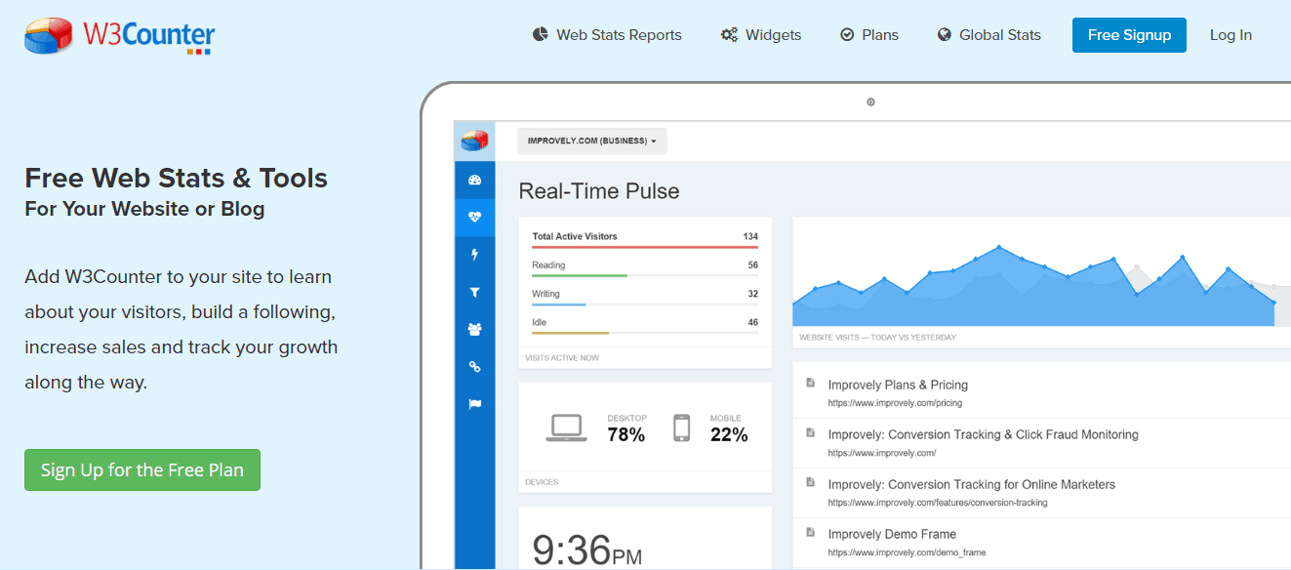Click the globe icon beside Global Stats
1291x570 pixels.
tap(945, 35)
